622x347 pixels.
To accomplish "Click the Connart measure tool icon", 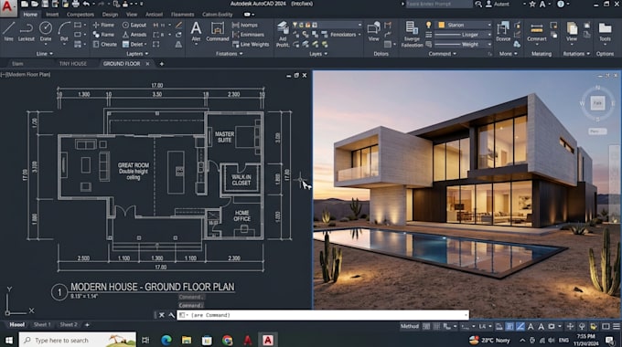I will pyautogui.click(x=537, y=31).
